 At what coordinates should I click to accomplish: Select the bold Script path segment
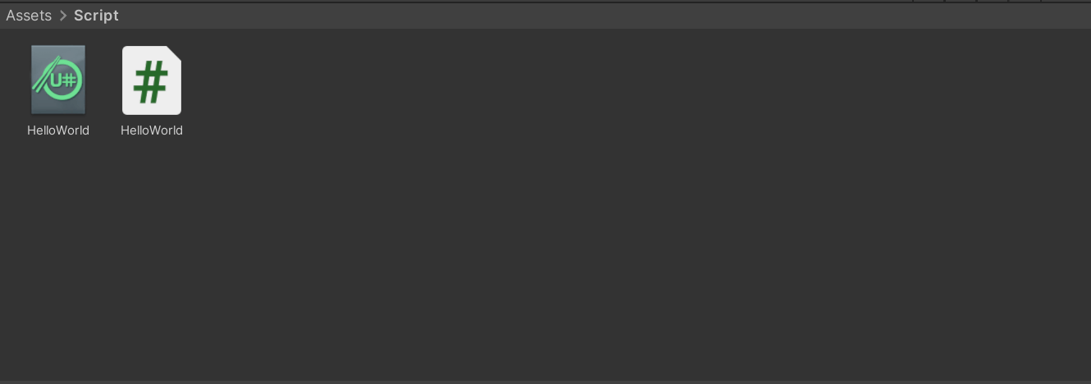96,16
